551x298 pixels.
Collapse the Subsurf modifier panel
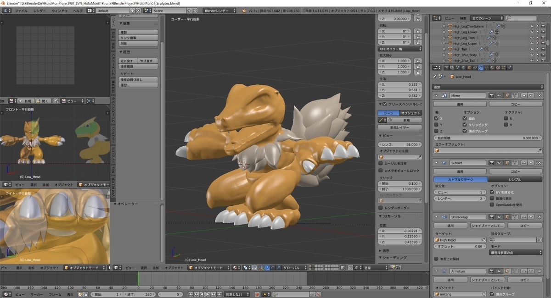tap(437, 163)
